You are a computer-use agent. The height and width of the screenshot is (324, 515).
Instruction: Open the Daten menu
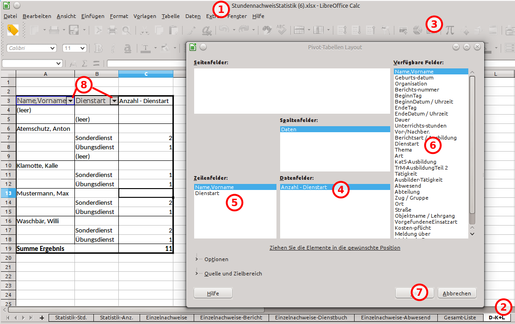pos(193,16)
